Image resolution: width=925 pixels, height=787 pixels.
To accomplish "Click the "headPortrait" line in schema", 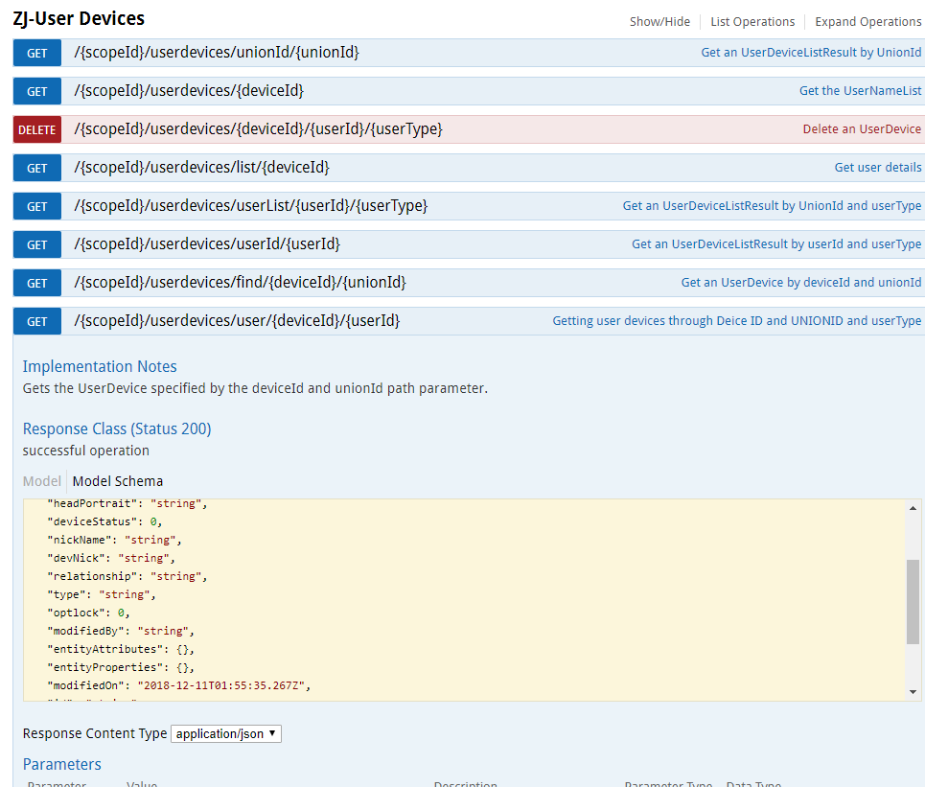I will [x=127, y=503].
